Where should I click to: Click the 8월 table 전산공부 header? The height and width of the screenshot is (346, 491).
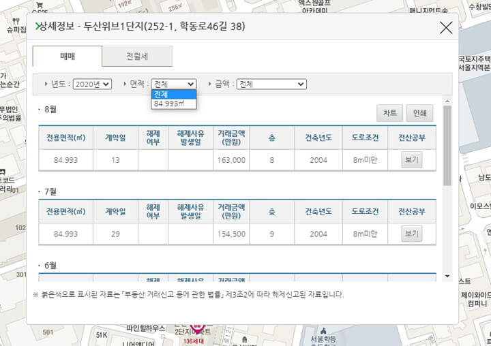(412, 138)
